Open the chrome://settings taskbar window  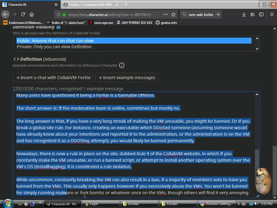pyautogui.click(x=217, y=204)
